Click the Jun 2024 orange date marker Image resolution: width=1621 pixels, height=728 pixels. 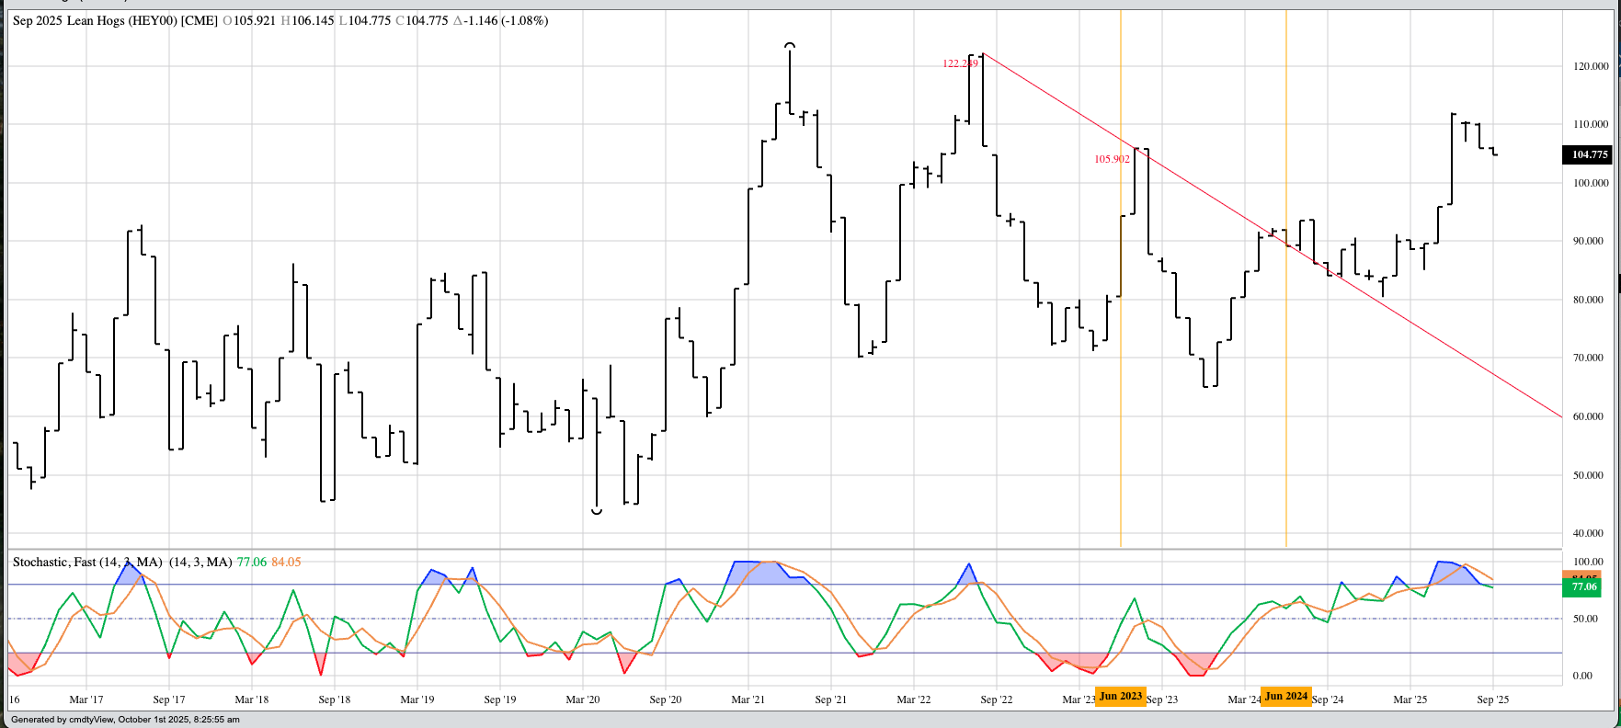[1285, 696]
